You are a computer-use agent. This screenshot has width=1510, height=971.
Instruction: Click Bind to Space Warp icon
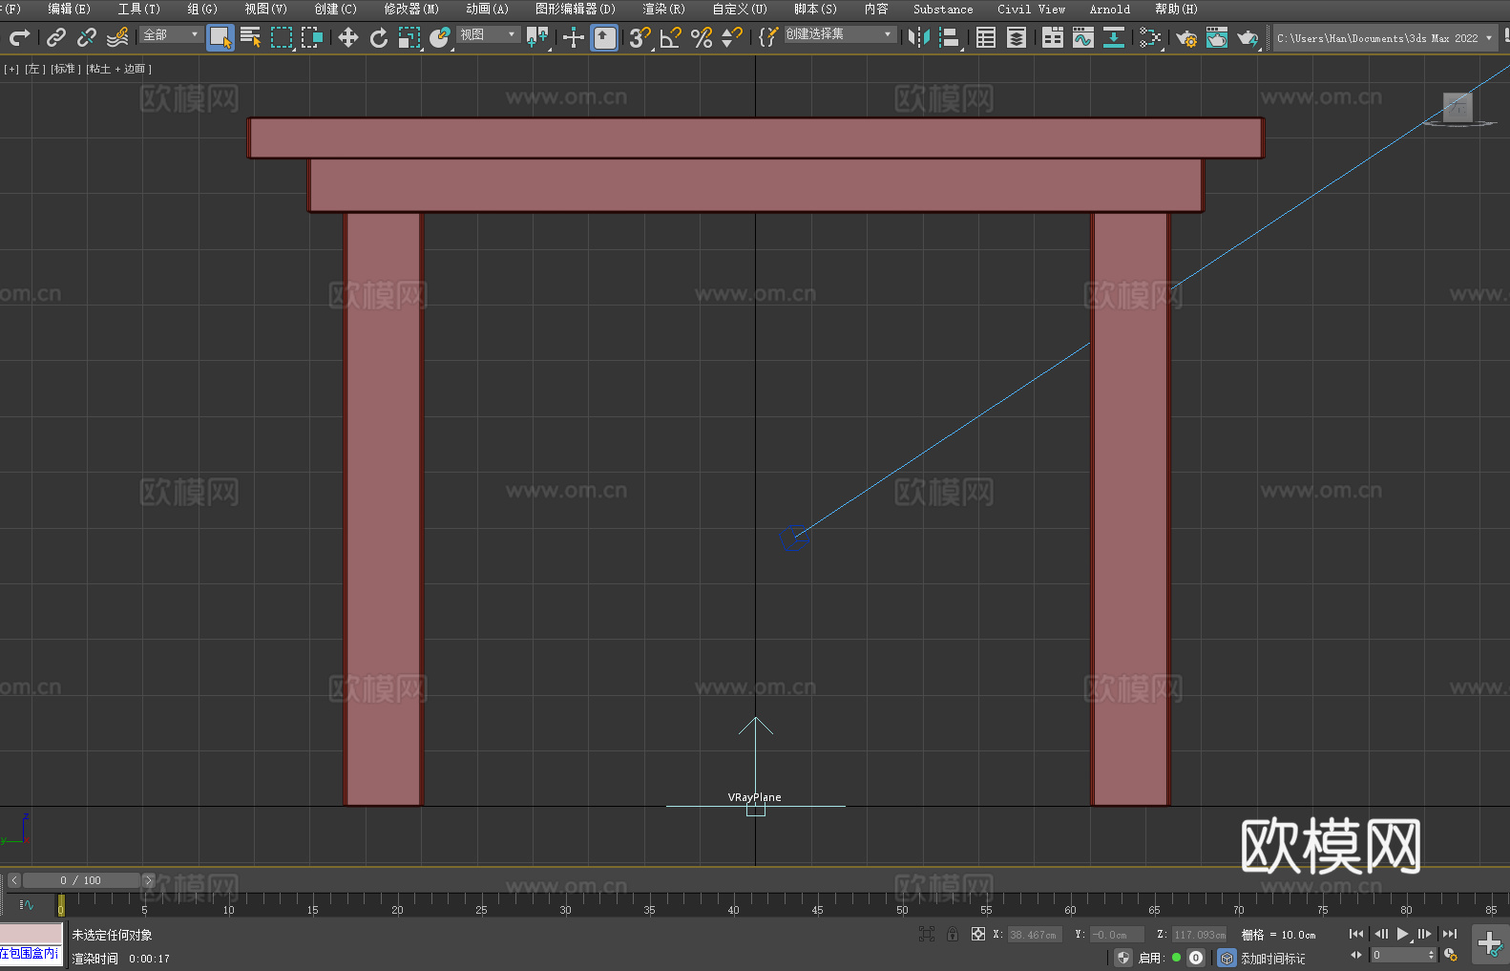tap(117, 37)
